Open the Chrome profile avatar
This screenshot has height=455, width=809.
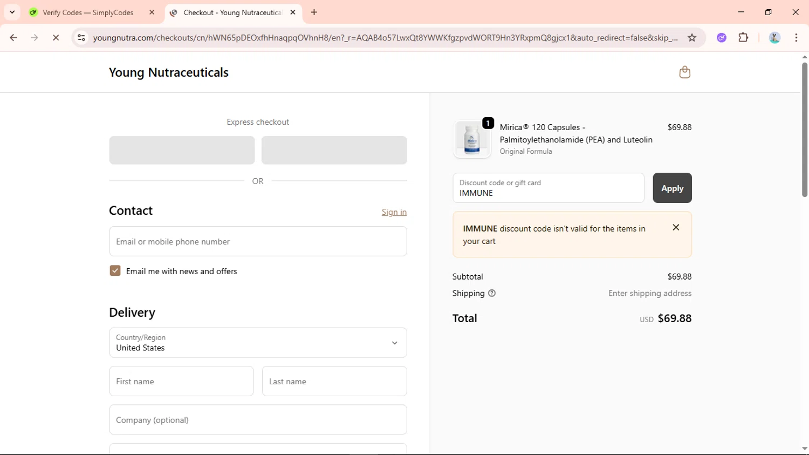(774, 38)
